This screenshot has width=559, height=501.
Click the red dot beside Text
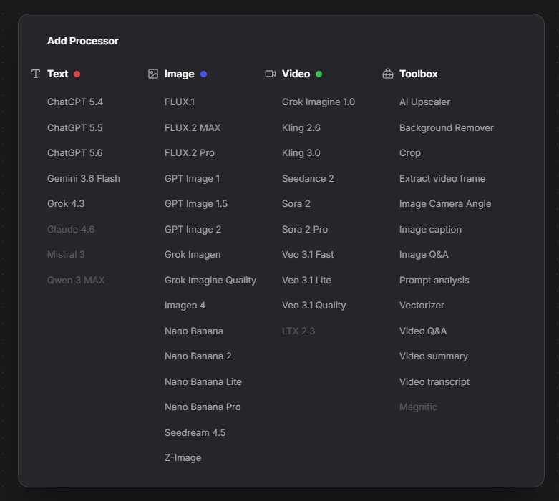[77, 74]
